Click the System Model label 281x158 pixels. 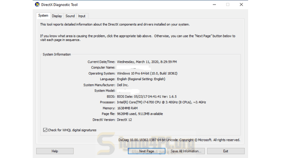105,91
